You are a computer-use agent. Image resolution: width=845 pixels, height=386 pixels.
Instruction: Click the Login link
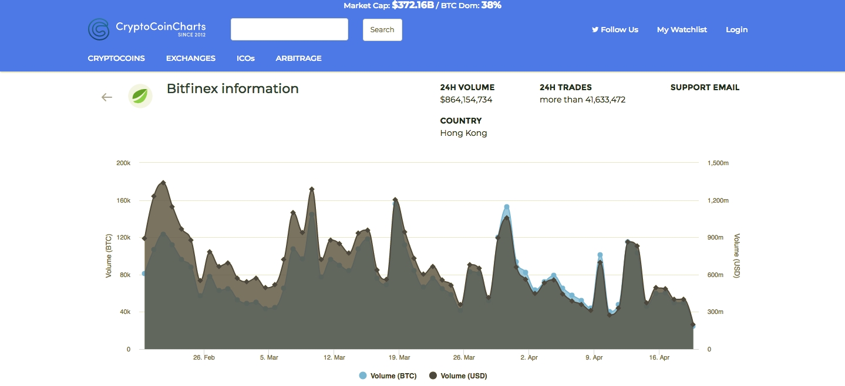[737, 29]
